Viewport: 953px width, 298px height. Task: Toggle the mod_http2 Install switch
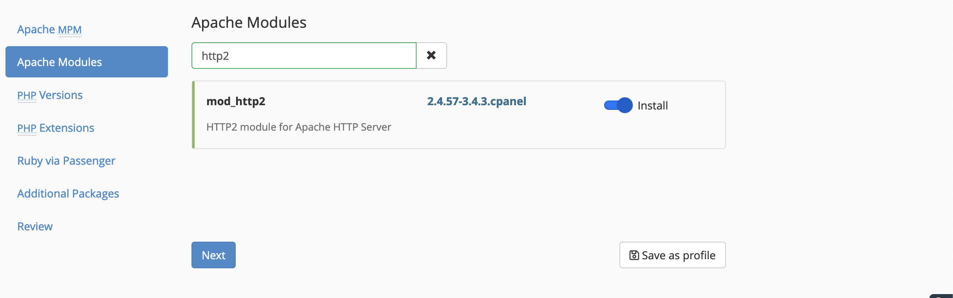tap(618, 105)
